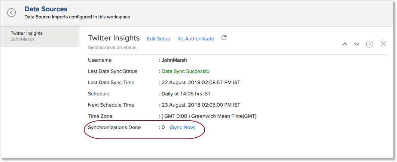
Task: Click the up chevron icon
Action: pos(345,44)
